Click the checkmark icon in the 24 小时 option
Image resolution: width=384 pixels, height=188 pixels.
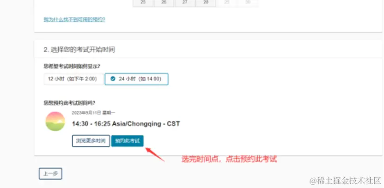(x=113, y=79)
